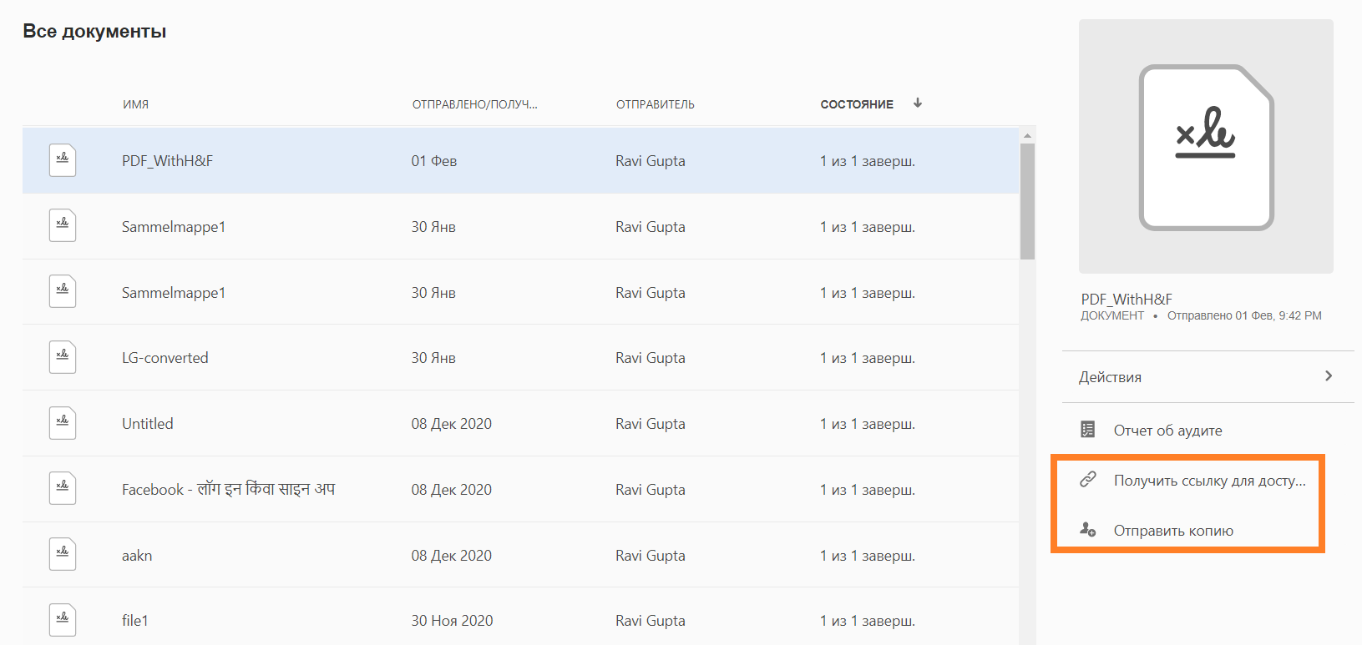The width and height of the screenshot is (1362, 645).
Task: Click the PDF_WithH&F document icon
Action: click(63, 160)
